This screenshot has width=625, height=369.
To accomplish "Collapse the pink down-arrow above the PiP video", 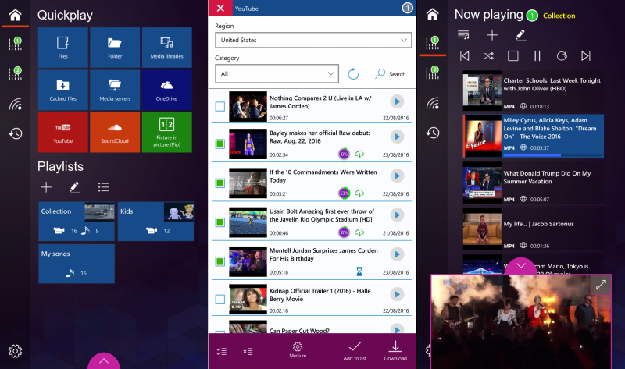I will pyautogui.click(x=521, y=265).
